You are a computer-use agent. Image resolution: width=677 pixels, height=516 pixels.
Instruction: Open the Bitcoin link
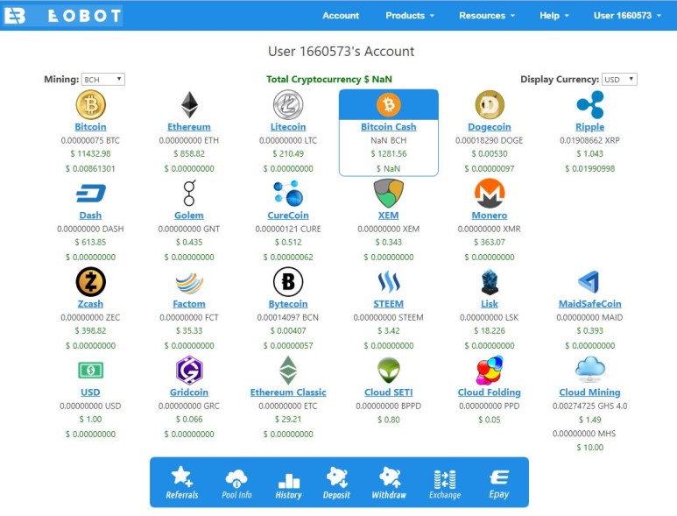point(90,127)
